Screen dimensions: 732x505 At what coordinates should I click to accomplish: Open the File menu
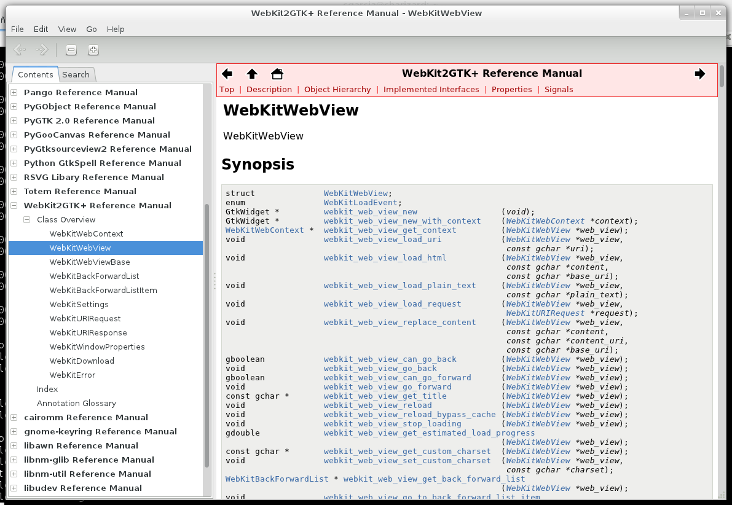pyautogui.click(x=17, y=29)
